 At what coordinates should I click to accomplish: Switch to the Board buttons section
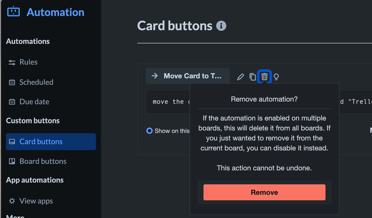(42, 161)
